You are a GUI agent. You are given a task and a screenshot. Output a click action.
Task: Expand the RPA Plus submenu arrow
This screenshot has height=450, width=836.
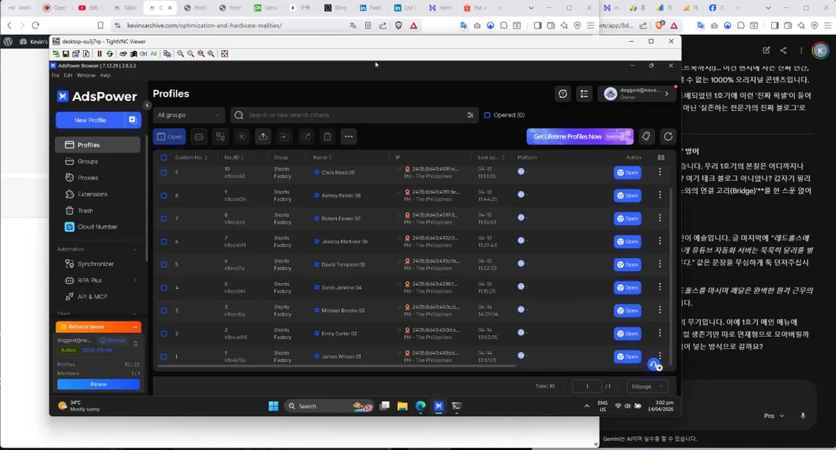pos(134,280)
